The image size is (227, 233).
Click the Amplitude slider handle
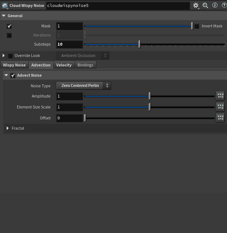pyautogui.click(x=150, y=96)
